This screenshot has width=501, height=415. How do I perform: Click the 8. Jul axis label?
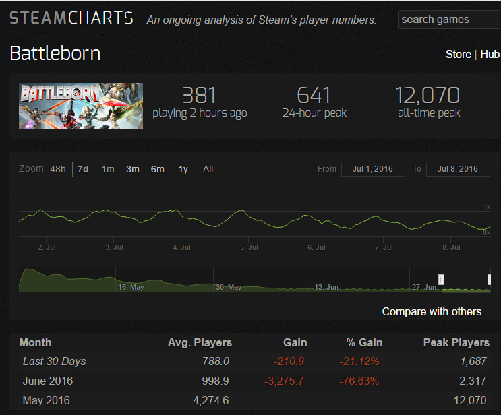(451, 247)
